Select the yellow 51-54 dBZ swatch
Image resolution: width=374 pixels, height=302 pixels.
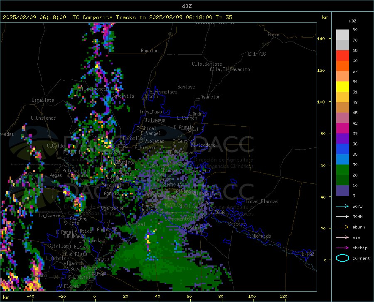coord(342,87)
